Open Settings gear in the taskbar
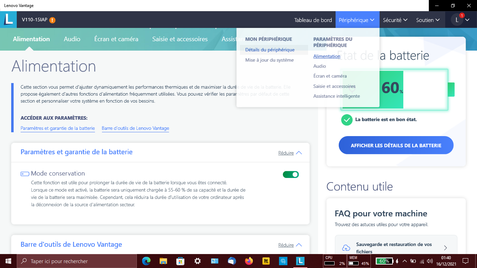 (x=198, y=261)
